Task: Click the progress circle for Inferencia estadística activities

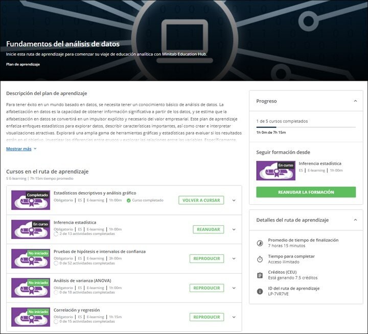Action: tap(56, 234)
